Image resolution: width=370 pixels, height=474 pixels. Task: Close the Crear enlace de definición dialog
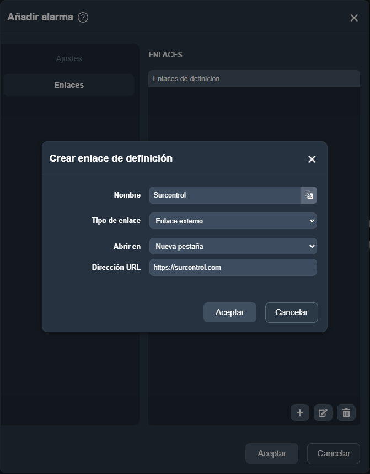click(x=312, y=159)
